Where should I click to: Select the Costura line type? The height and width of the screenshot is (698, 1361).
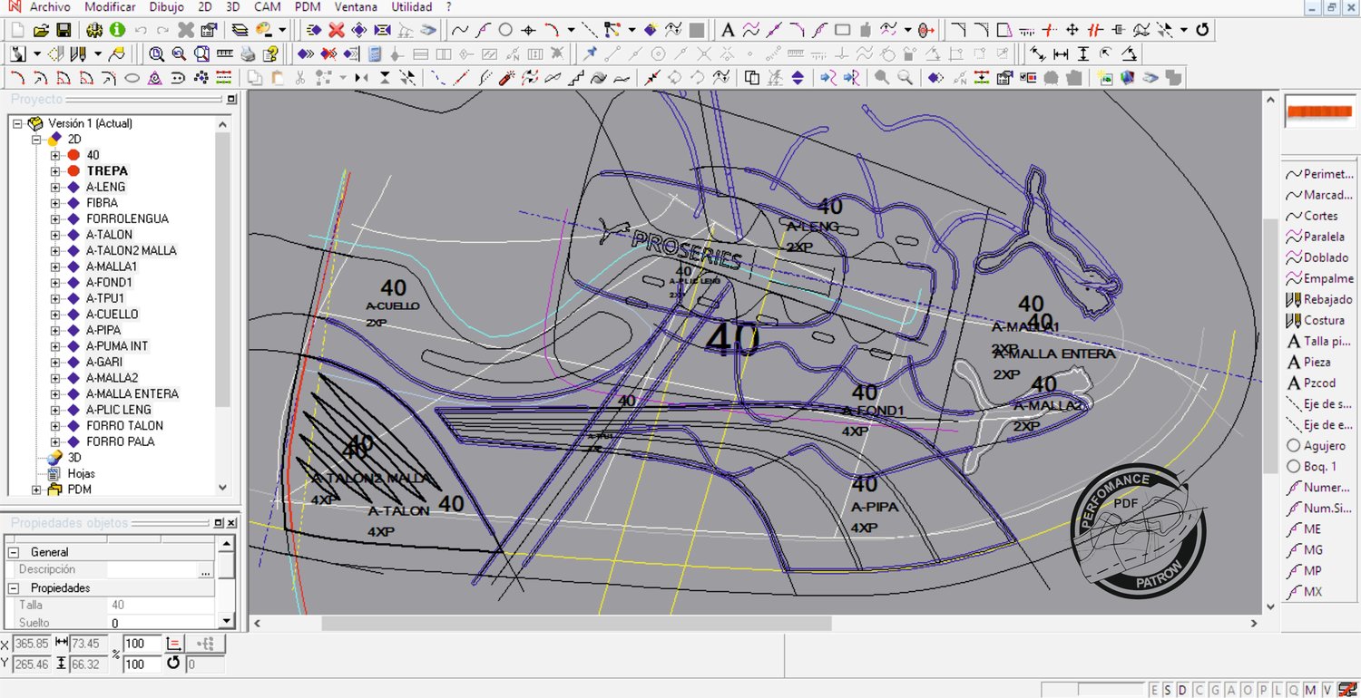[x=1324, y=320]
